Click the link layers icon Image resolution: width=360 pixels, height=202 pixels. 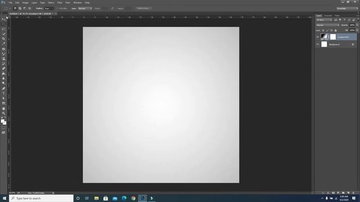coord(323,193)
